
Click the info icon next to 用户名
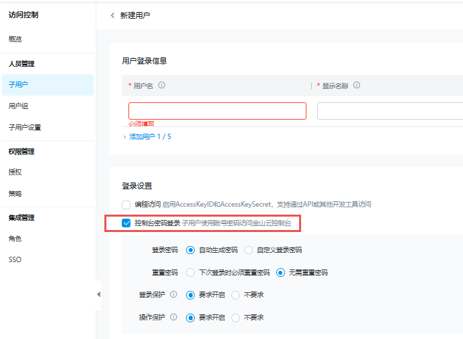click(161, 86)
